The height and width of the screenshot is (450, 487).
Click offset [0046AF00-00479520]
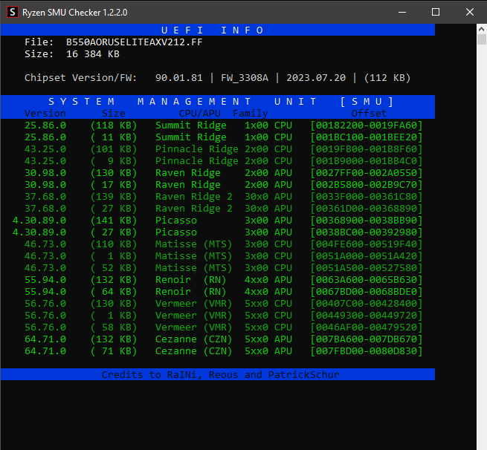[x=367, y=327]
